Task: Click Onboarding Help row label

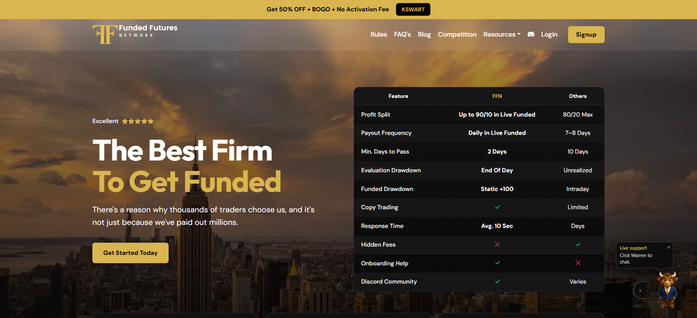Action: (x=385, y=263)
